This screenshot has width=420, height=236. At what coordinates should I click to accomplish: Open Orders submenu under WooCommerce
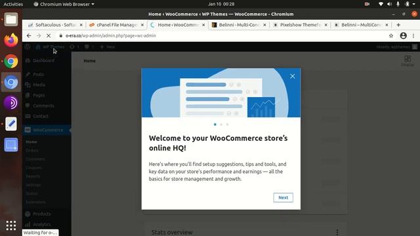pos(32,151)
